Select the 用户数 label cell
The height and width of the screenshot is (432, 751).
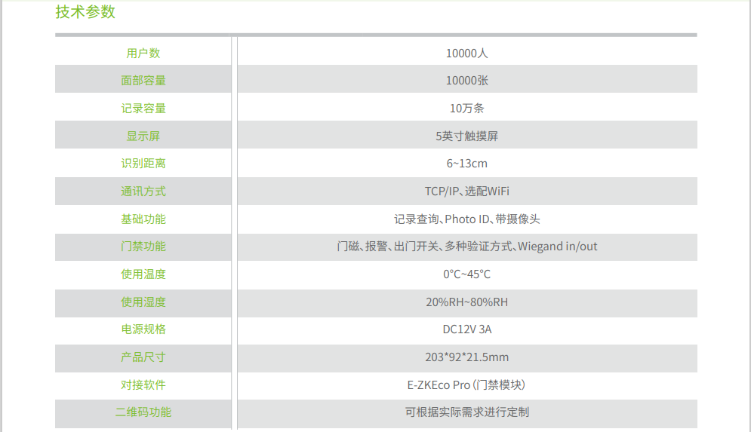pyautogui.click(x=143, y=53)
